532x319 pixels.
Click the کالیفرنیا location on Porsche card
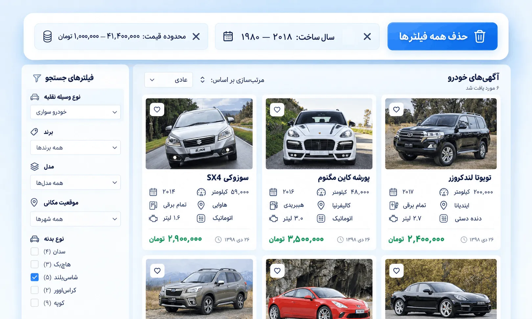[341, 205]
